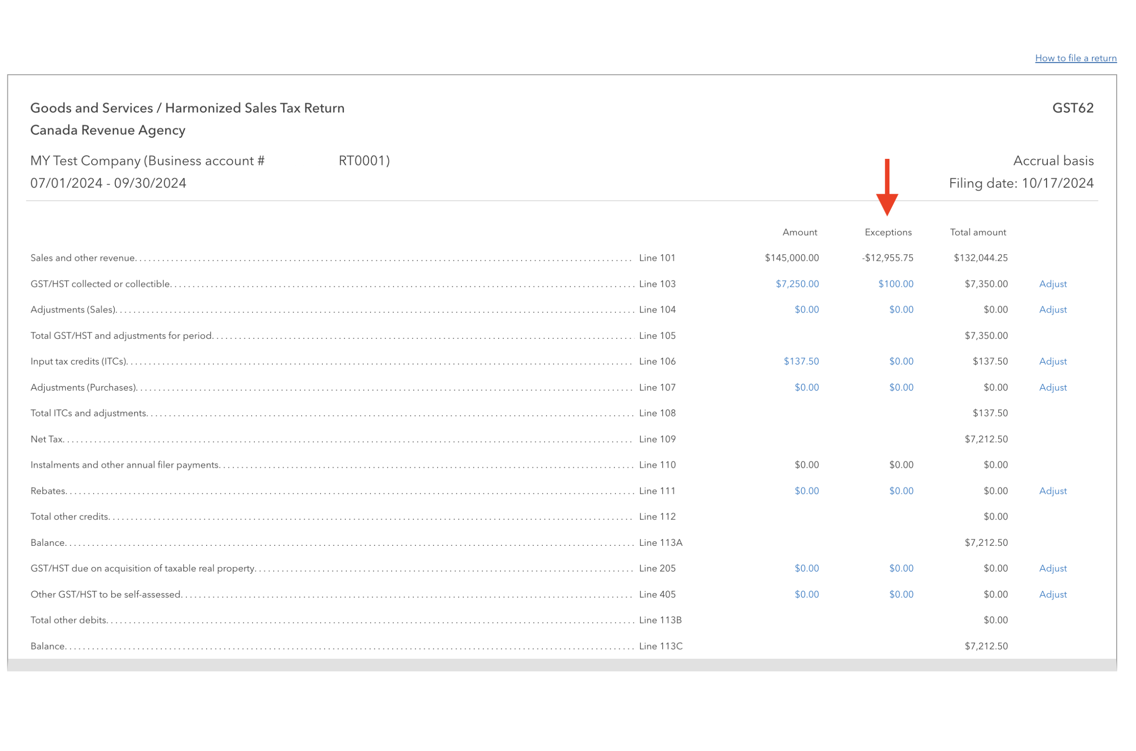1136x751 pixels.
Task: Open Line 107 Exceptions $0.00 value
Action: coord(901,387)
